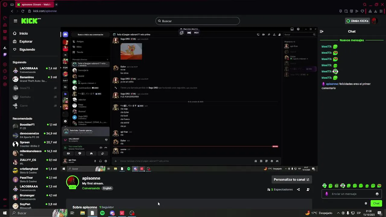
Task: Click browser search magnifier in title bar
Action: click(365, 5)
